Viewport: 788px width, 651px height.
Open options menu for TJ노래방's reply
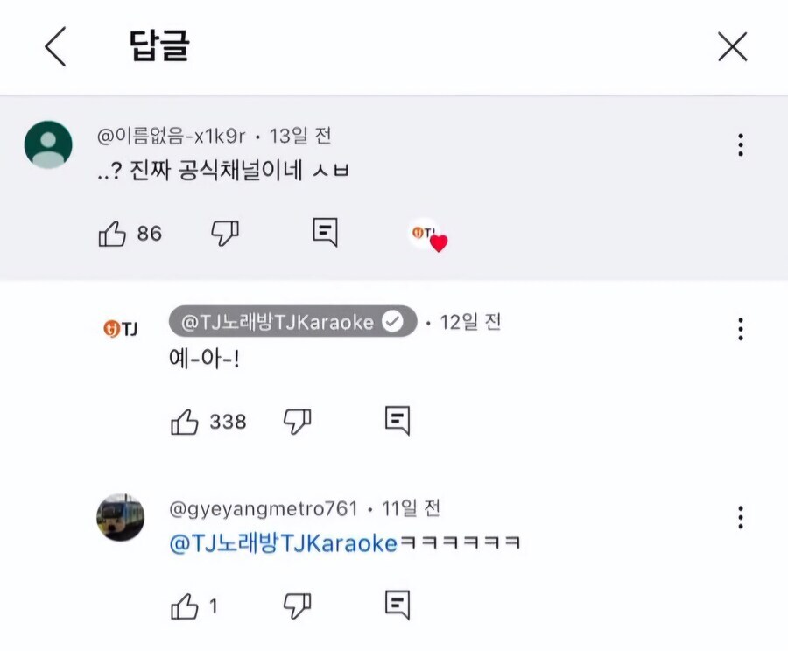(741, 329)
